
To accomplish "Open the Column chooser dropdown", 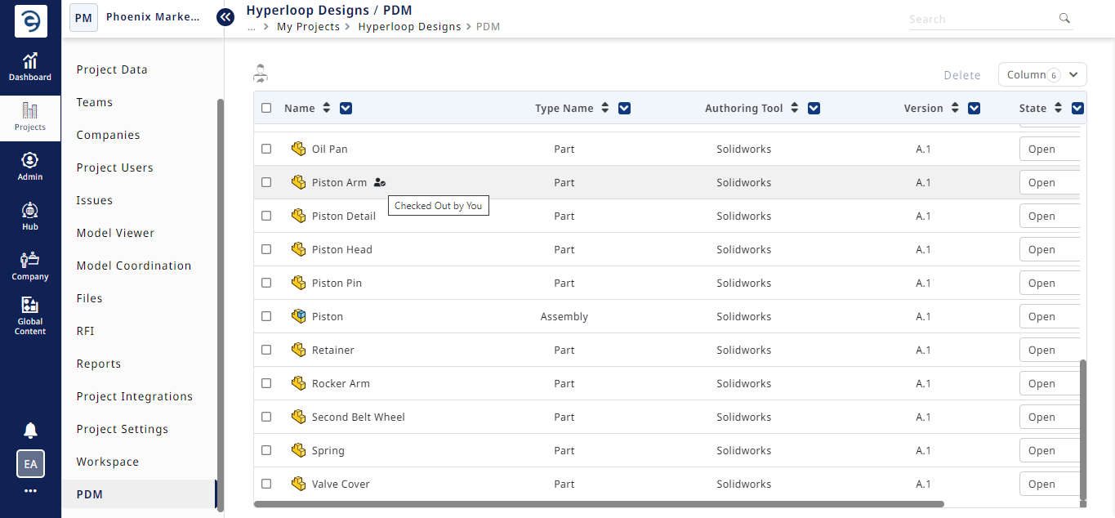I will 1042,74.
